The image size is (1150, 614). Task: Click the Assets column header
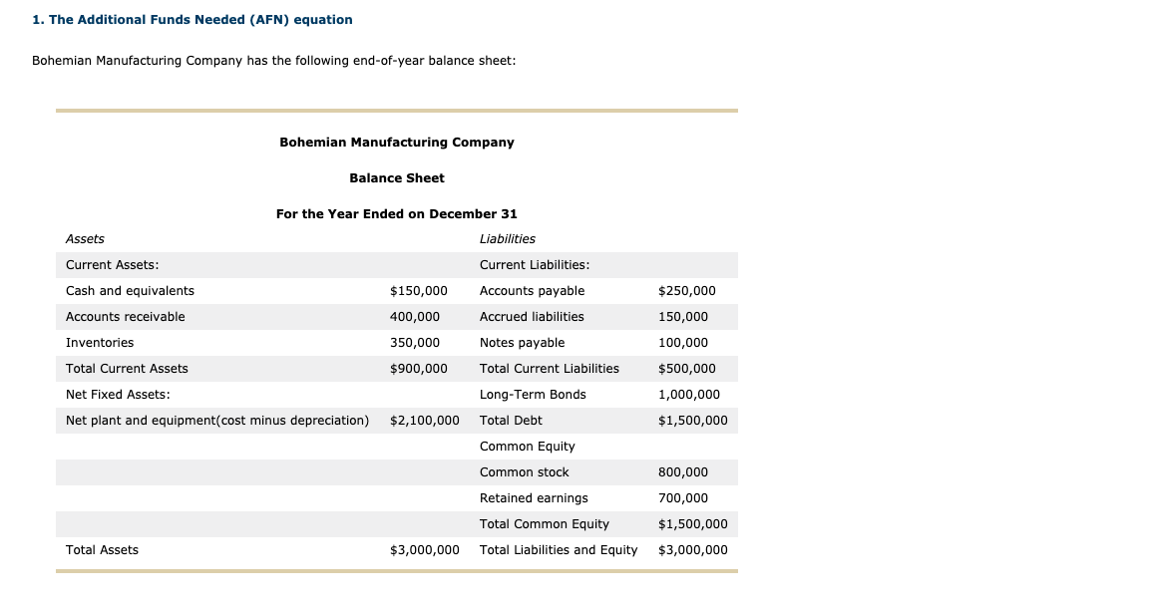[85, 239]
